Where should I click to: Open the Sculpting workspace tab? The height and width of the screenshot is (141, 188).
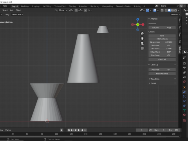(x=35, y=6)
